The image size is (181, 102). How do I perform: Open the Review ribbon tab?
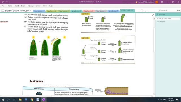pyautogui.click(x=38, y=6)
